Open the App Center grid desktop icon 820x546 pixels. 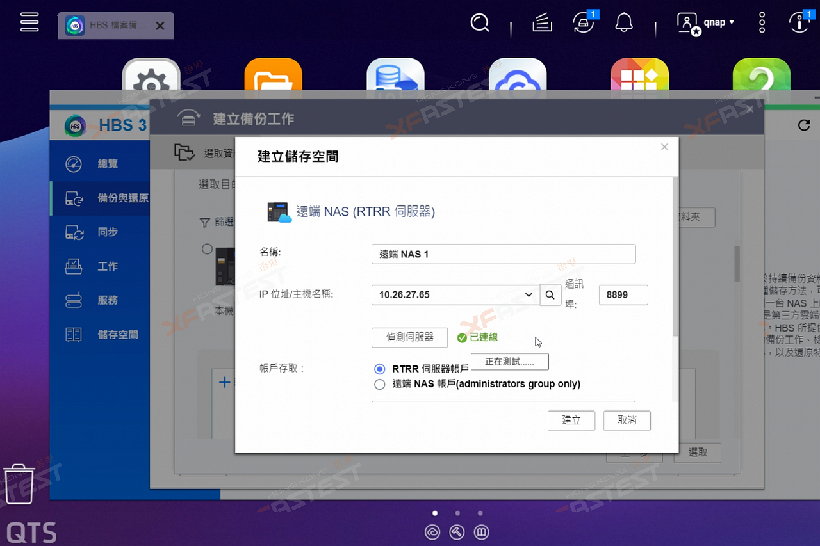[x=640, y=76]
